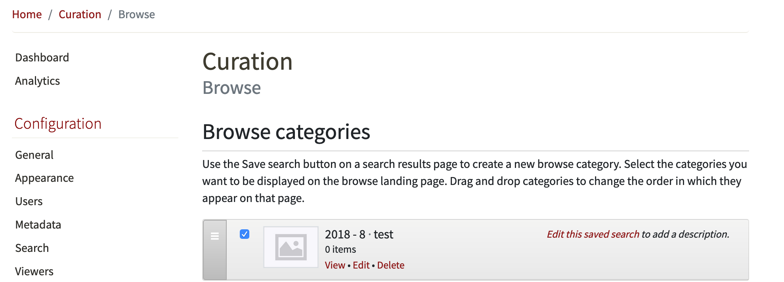Open the General configuration section

[34, 155]
